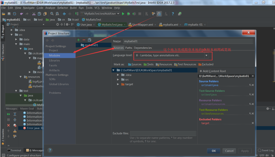
Task: Mark as Sources toggle
Action: coord(135,64)
